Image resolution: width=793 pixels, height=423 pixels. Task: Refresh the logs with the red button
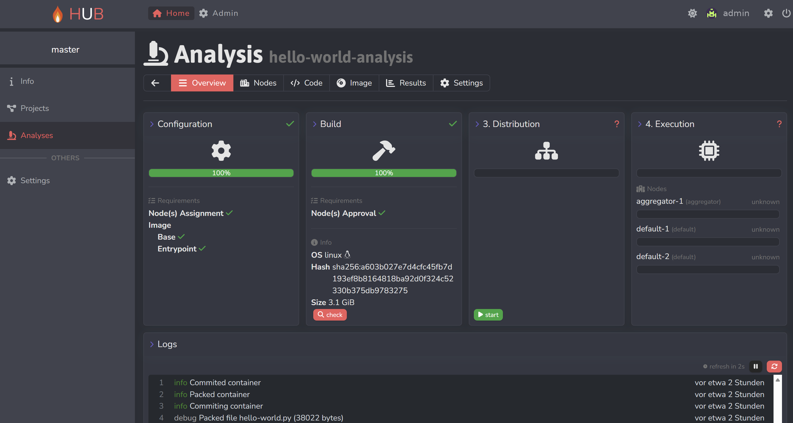tap(774, 366)
